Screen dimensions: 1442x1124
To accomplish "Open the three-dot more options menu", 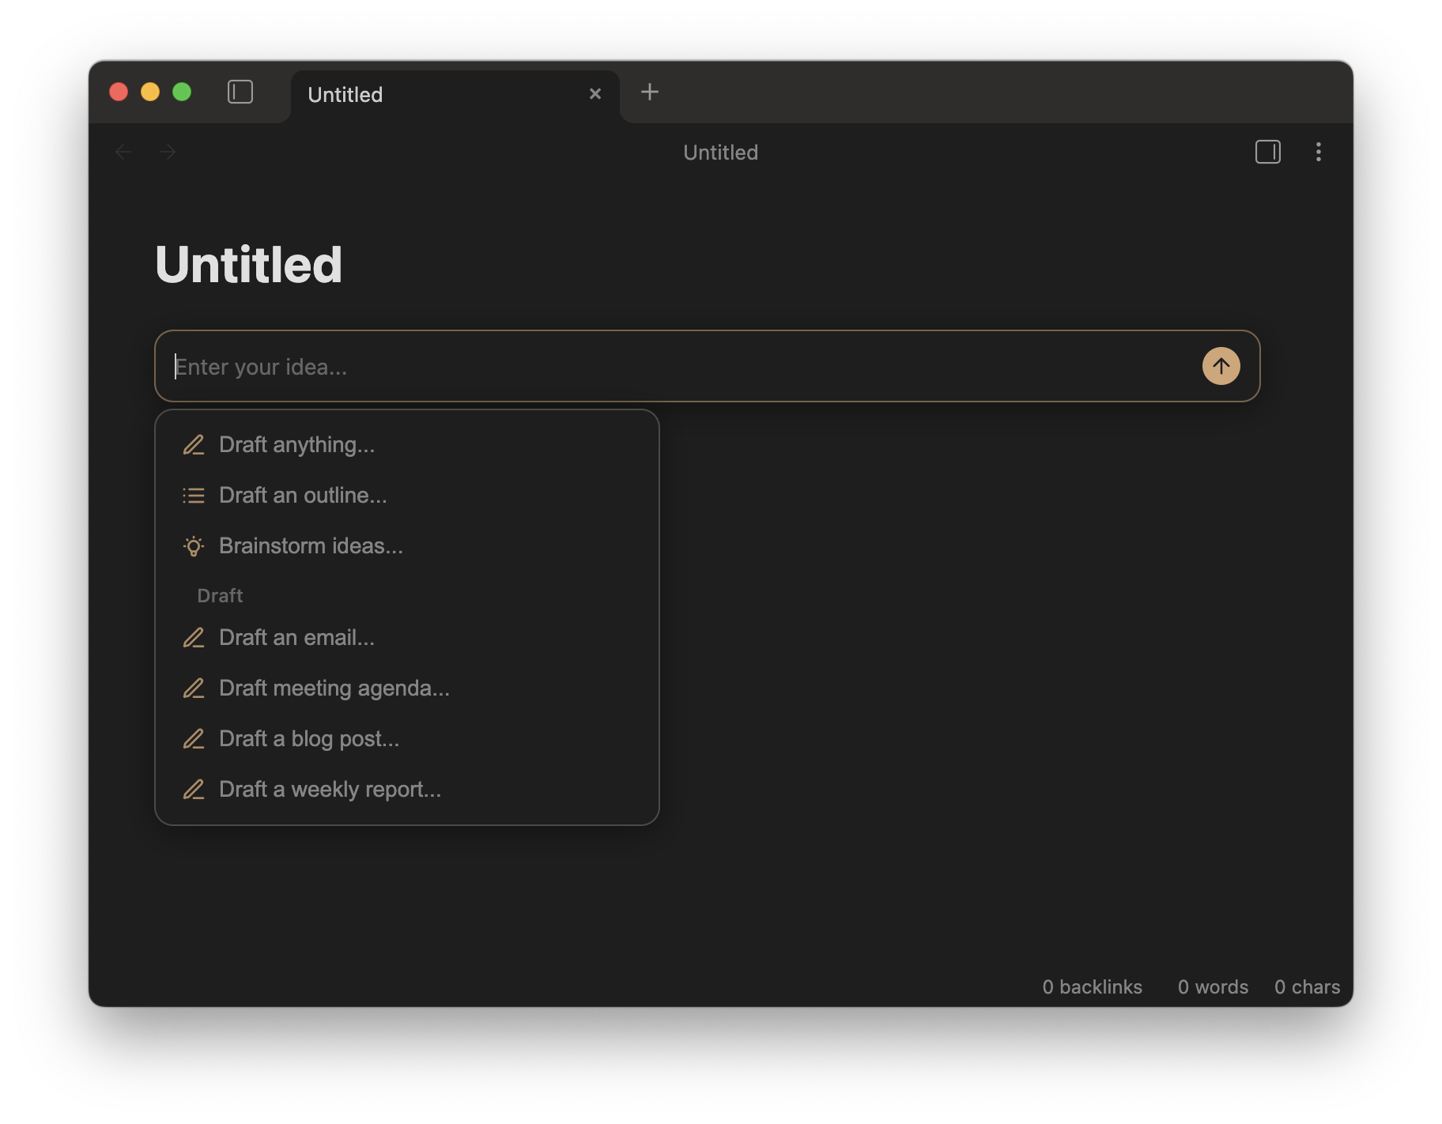I will [x=1318, y=152].
